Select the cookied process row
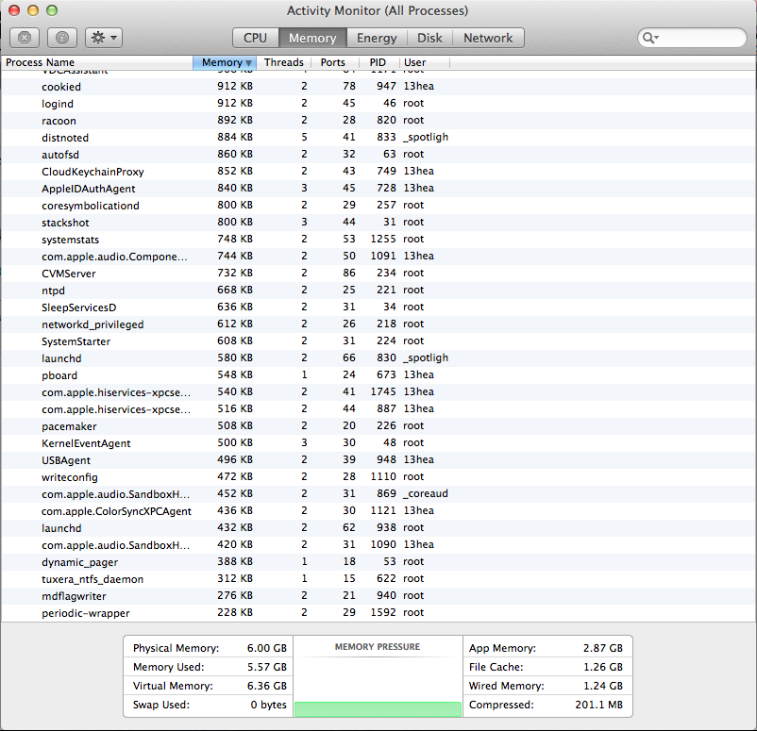The width and height of the screenshot is (757, 731). (378, 87)
